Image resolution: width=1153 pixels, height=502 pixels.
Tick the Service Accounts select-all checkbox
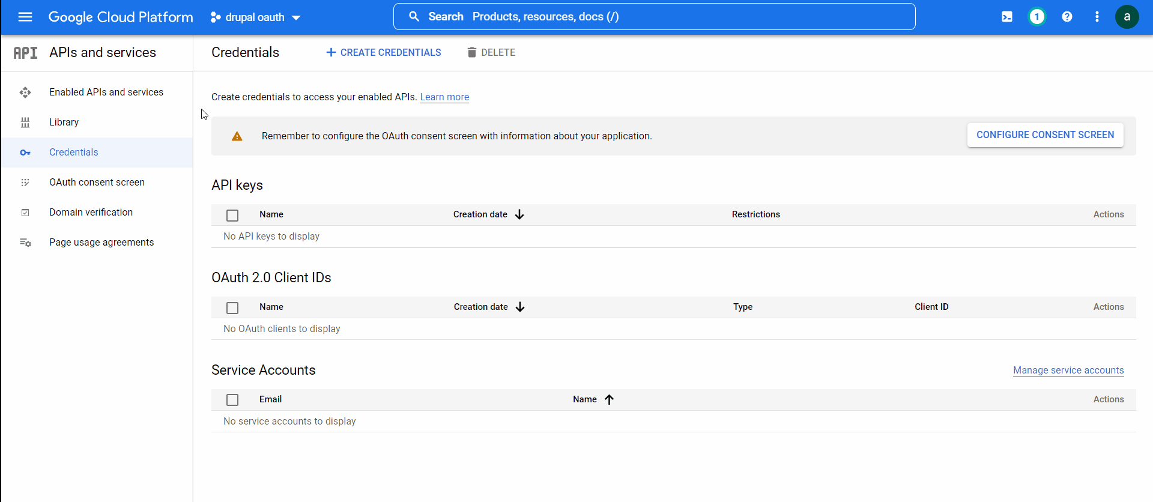232,400
